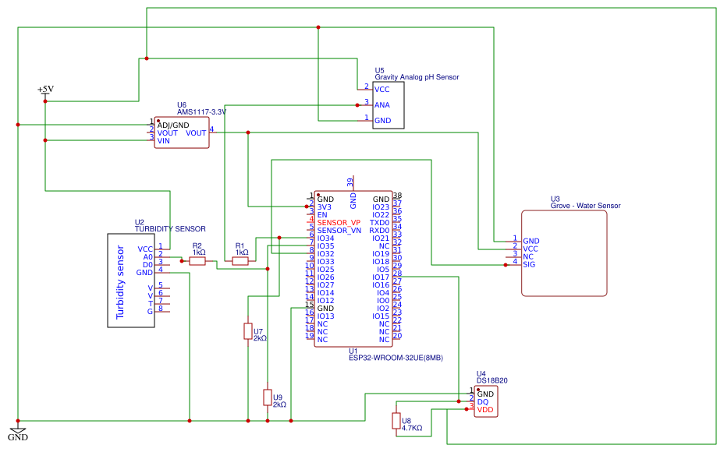Click the TXD0 pin label

[379, 223]
